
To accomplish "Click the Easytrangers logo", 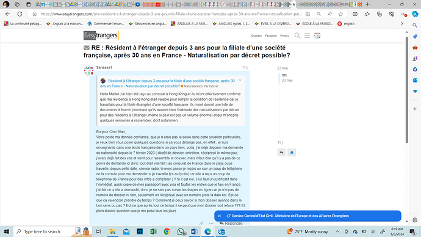I will pyautogui.click(x=101, y=35).
